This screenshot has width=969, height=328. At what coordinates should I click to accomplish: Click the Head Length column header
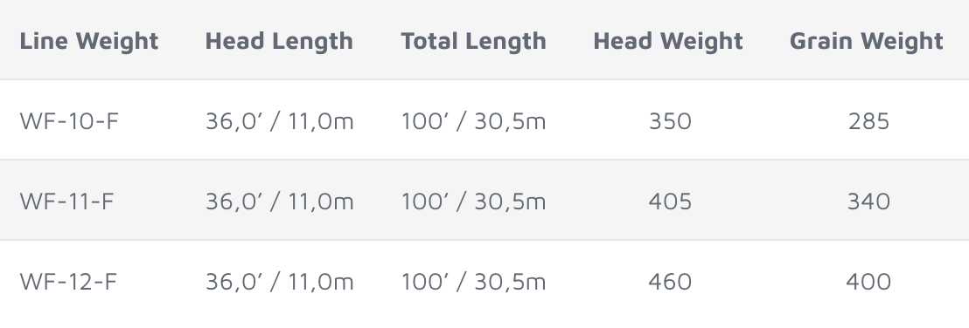tap(279, 41)
